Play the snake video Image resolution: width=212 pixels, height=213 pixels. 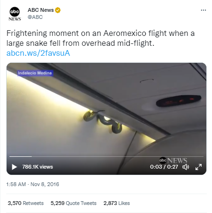pyautogui.click(x=14, y=167)
